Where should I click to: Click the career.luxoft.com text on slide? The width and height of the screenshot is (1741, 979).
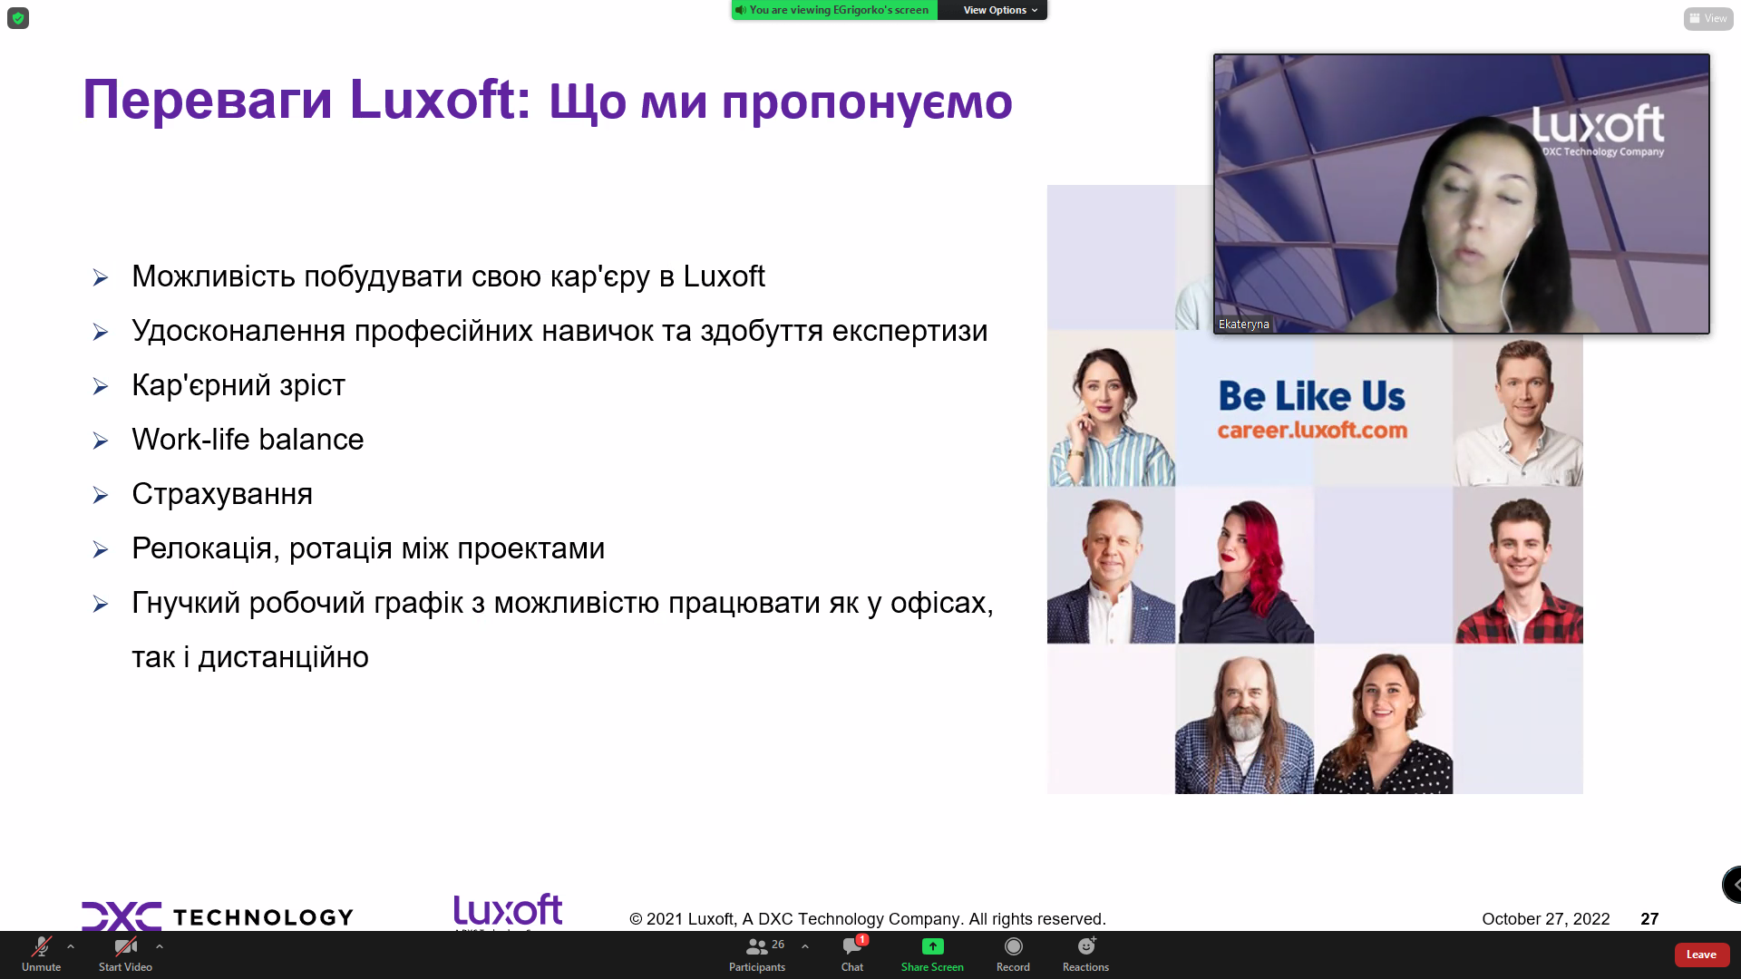tap(1312, 430)
